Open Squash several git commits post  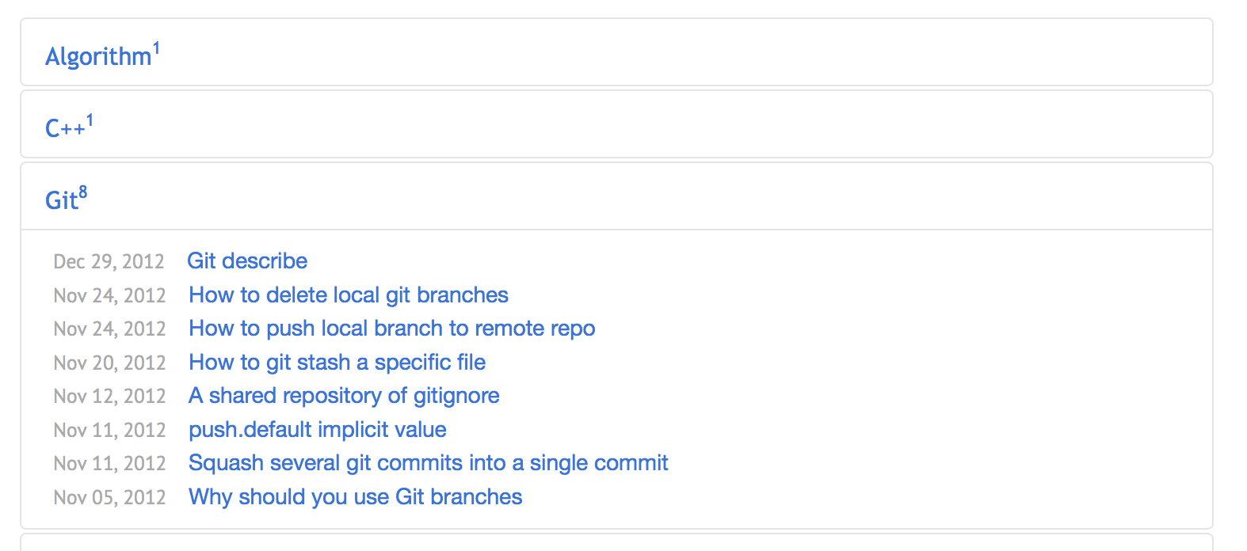(x=429, y=463)
